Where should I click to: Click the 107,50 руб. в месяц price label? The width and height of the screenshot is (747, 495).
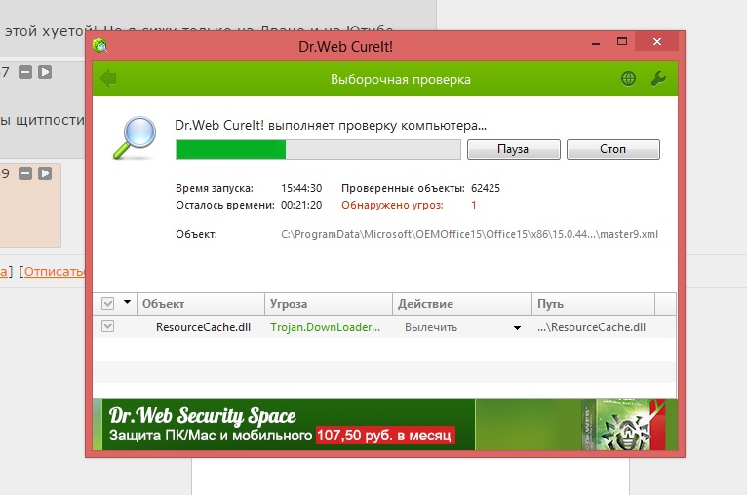click(x=384, y=435)
